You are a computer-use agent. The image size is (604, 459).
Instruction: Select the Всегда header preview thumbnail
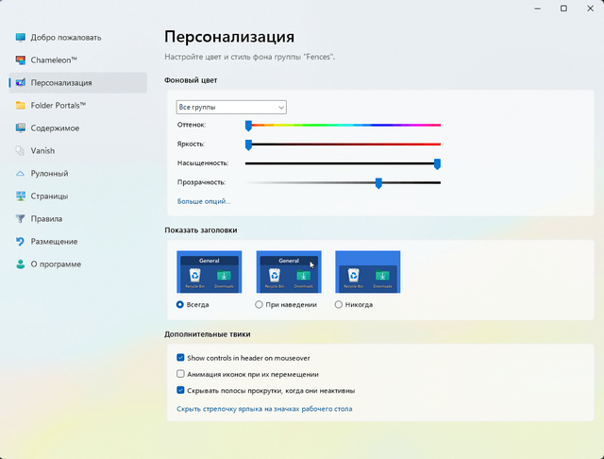210,272
